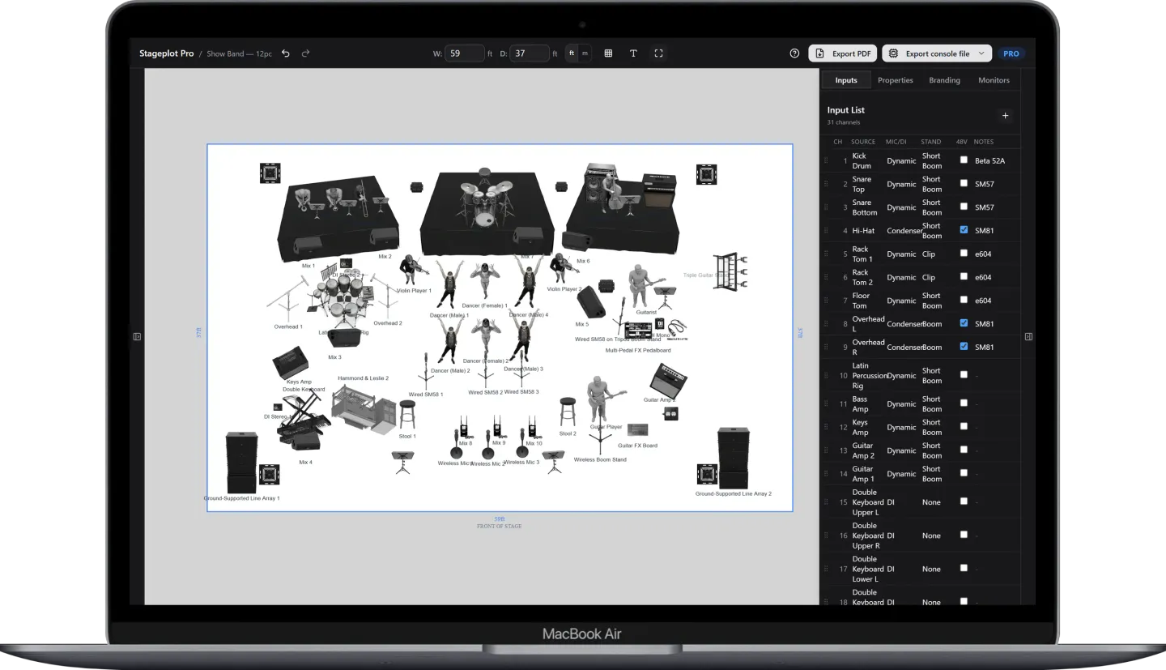Click the stage width field showing 59
The width and height of the screenshot is (1166, 670).
465,53
